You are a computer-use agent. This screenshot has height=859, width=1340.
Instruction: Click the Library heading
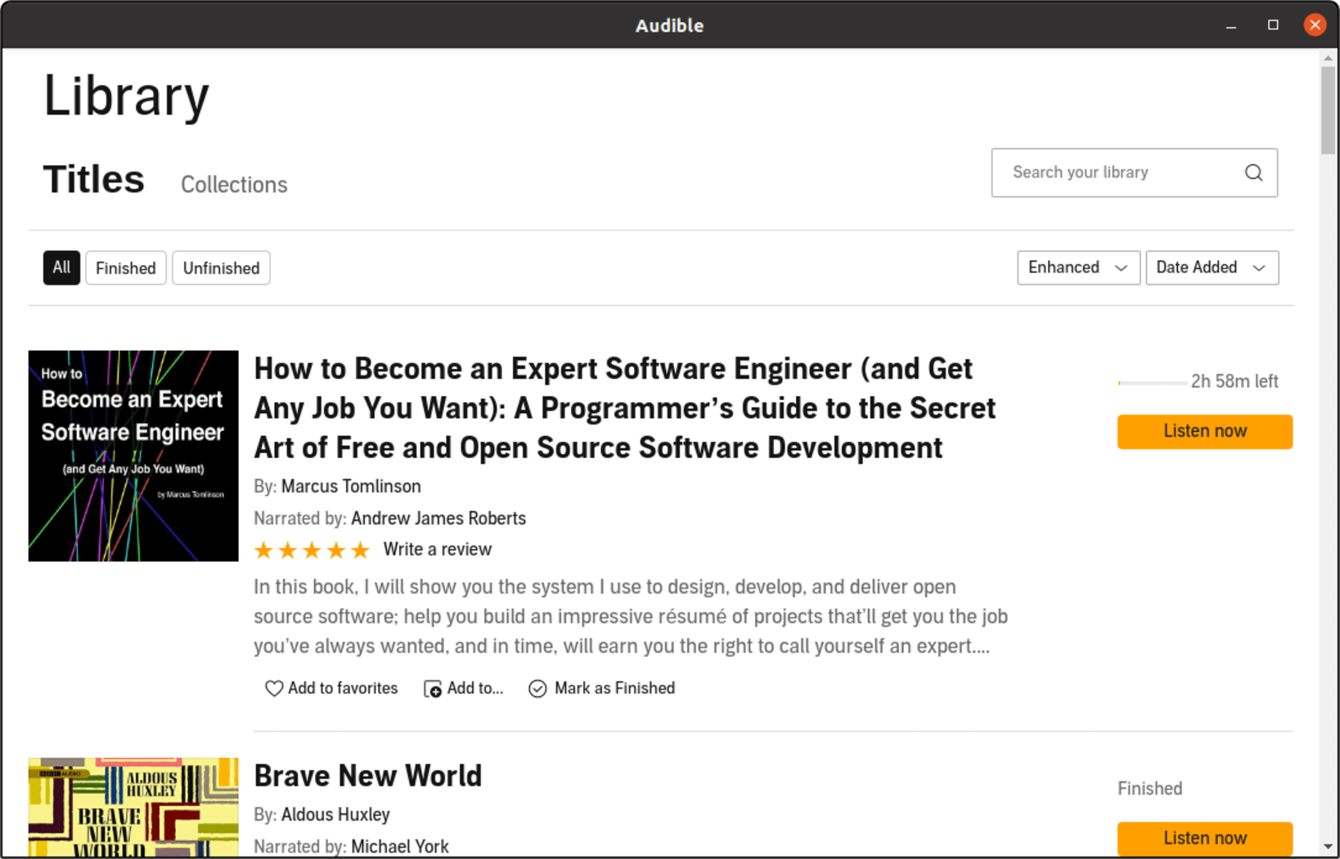[127, 97]
